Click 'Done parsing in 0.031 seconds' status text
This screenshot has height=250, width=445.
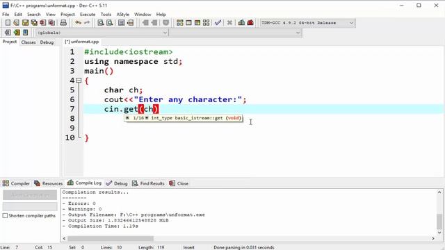pyautogui.click(x=244, y=247)
